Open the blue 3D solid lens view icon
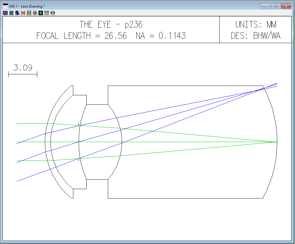This screenshot has width=295, height=244. (x=17, y=13)
